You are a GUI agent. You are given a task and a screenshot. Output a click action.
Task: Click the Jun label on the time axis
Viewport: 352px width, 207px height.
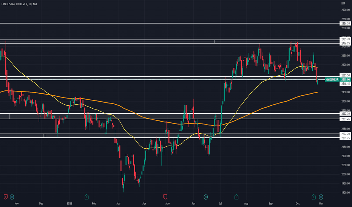(x=193, y=204)
